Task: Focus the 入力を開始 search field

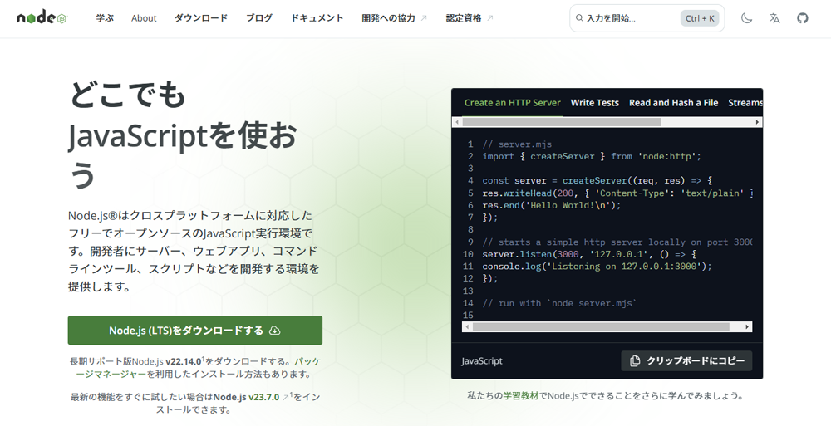Action: coord(647,18)
